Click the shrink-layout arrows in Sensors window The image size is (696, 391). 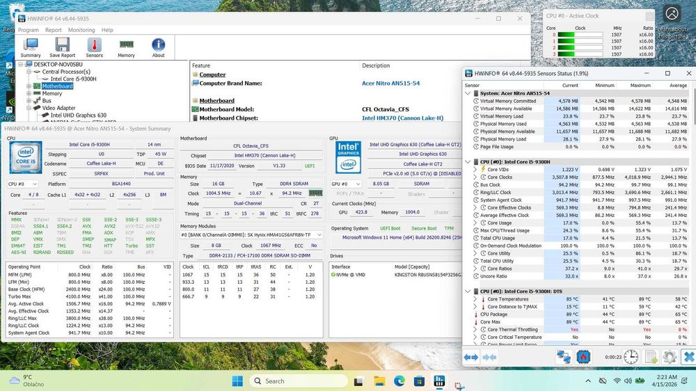click(x=489, y=358)
